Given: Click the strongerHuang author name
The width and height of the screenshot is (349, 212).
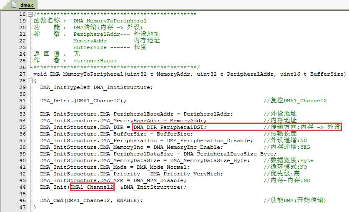Looking at the screenshot, I should 95,61.
